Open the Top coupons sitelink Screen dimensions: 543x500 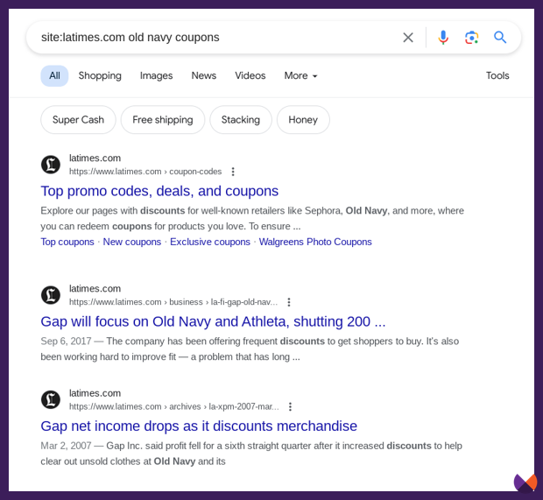tap(67, 242)
